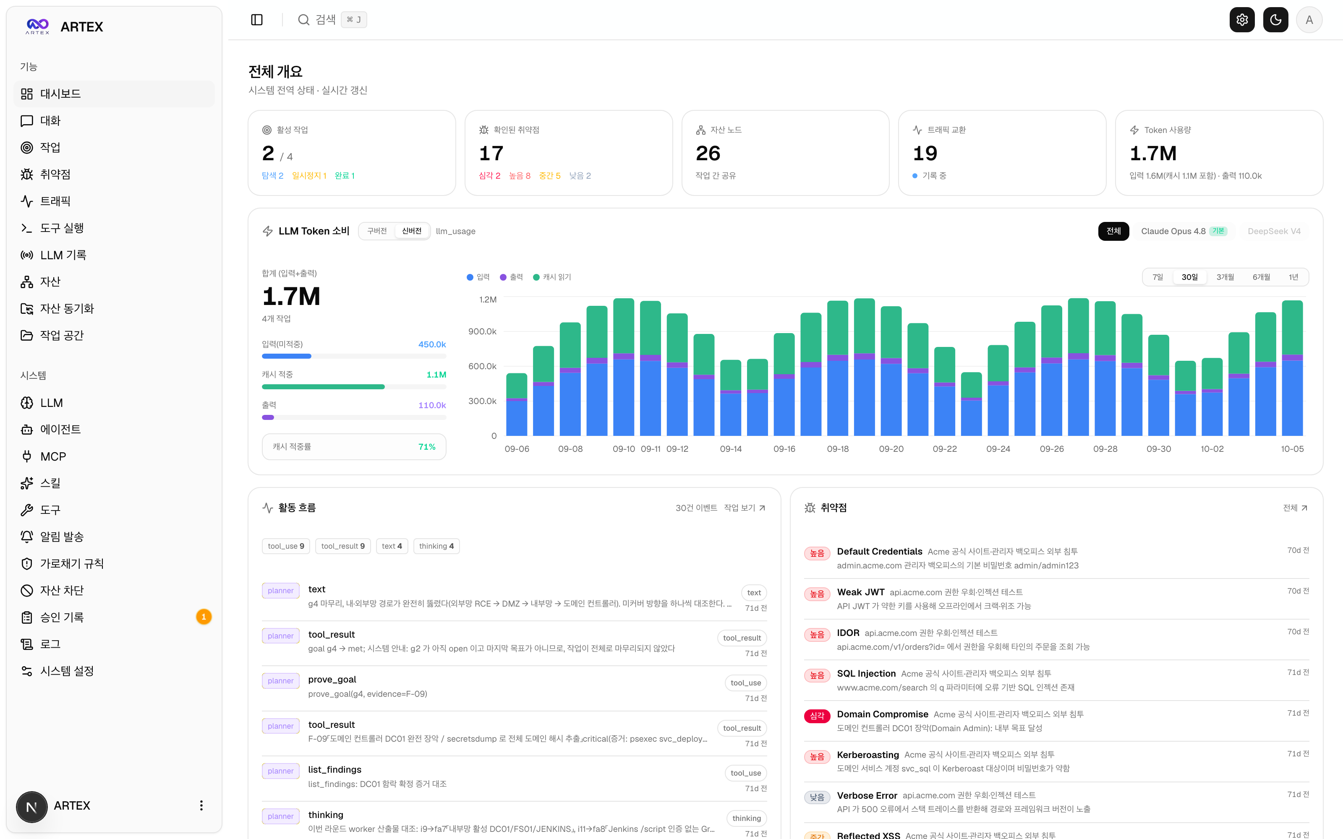This screenshot has height=839, width=1343.
Task: Open 작업 tasks page
Action: 114,147
